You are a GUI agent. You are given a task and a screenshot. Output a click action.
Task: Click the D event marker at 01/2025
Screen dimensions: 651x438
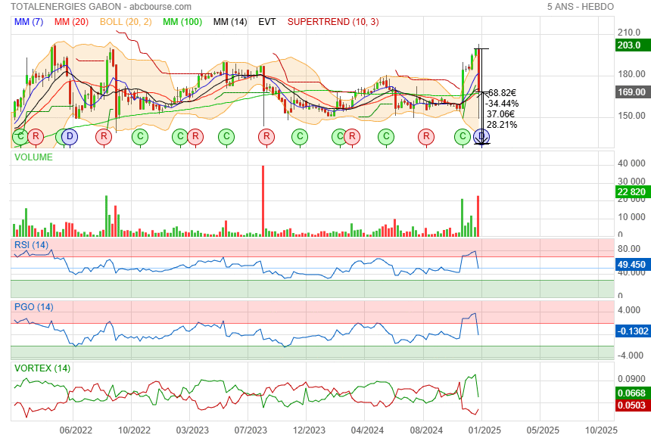point(481,136)
